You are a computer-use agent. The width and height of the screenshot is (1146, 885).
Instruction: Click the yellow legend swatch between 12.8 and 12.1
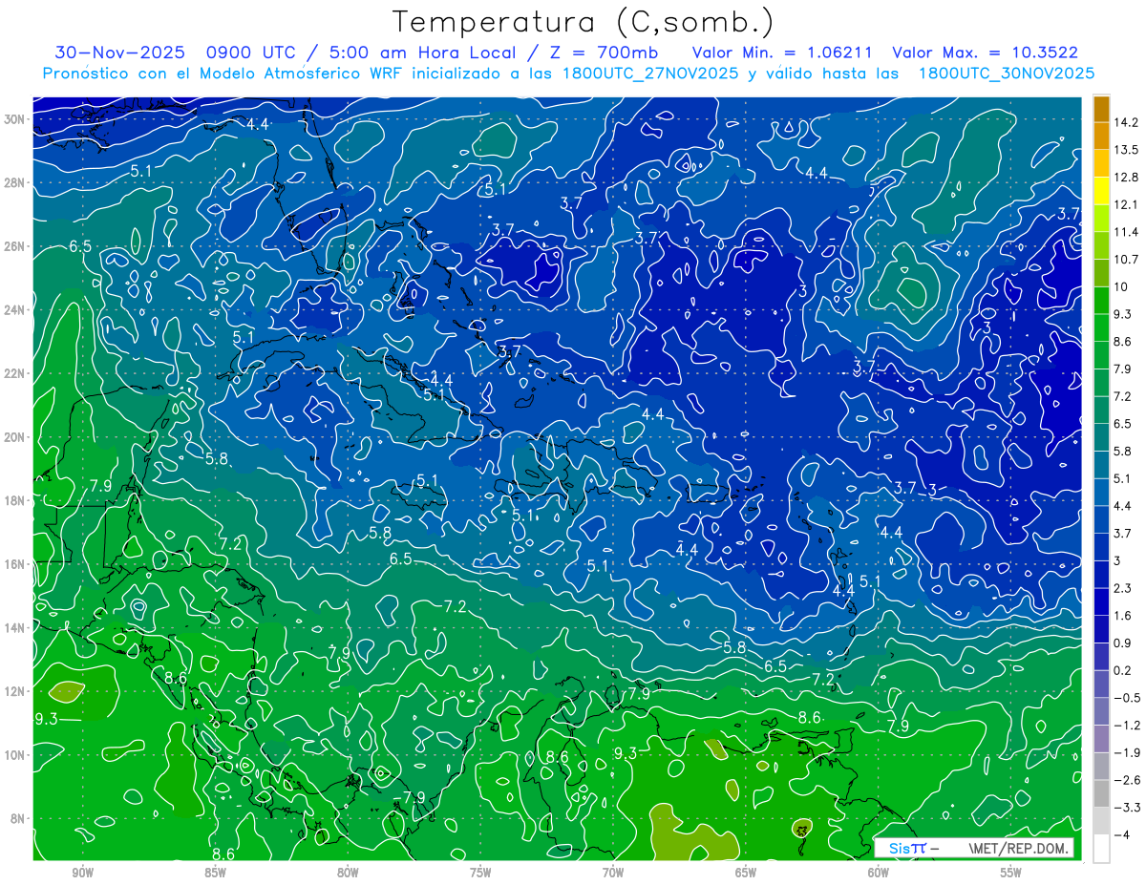(1101, 191)
